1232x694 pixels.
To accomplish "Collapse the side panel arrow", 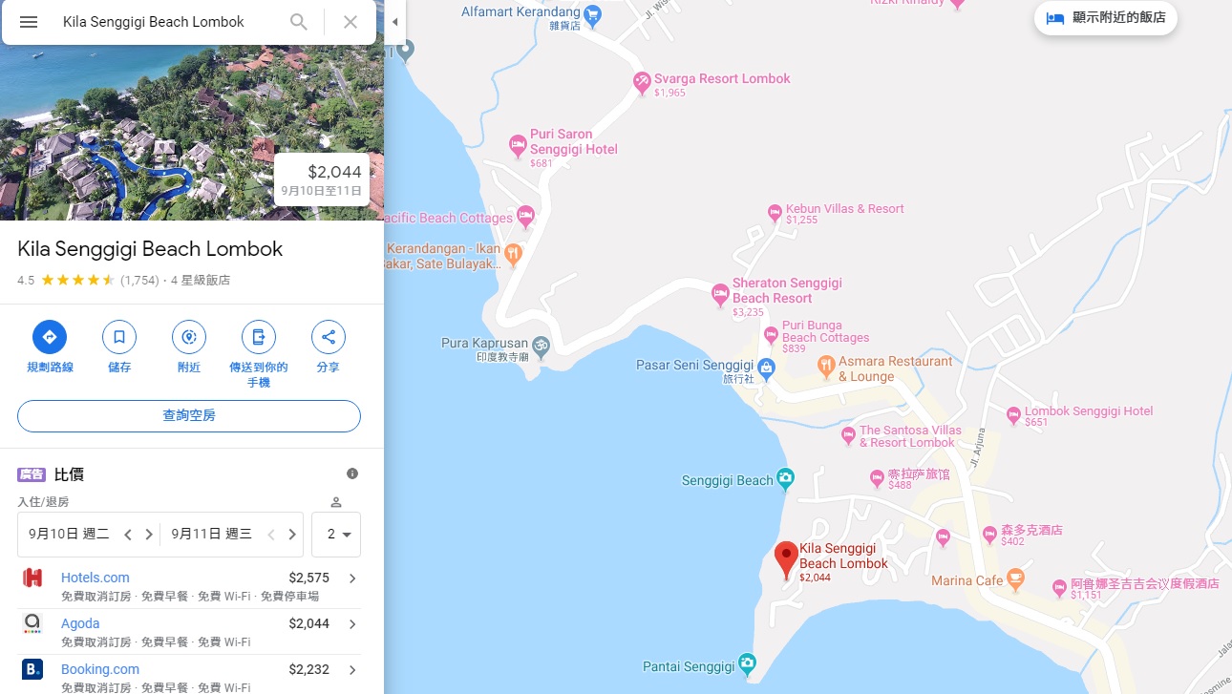I will (x=395, y=22).
